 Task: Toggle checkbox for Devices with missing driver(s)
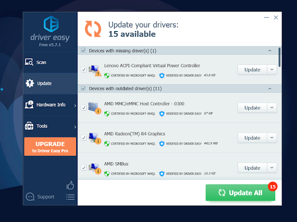point(83,51)
